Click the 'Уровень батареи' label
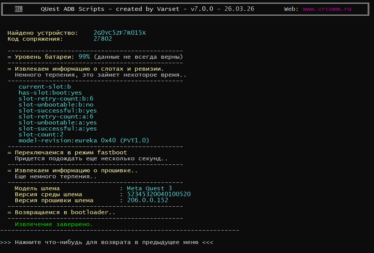Image resolution: width=374 pixels, height=253 pixels. (x=45, y=57)
